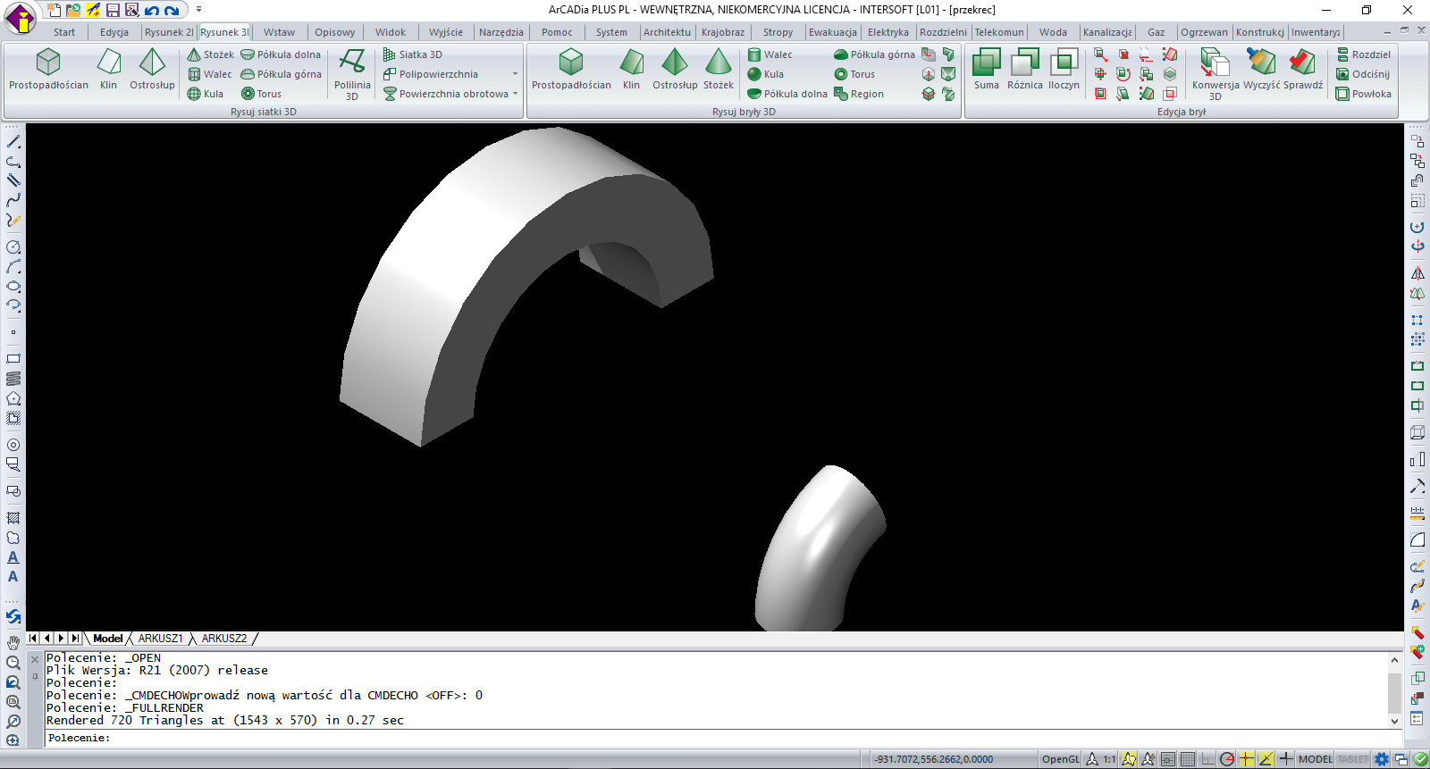Redo the last undone action
1430x769 pixels.
pos(172,10)
